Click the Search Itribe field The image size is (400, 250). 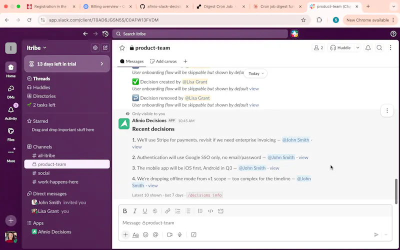pyautogui.click(x=200, y=34)
